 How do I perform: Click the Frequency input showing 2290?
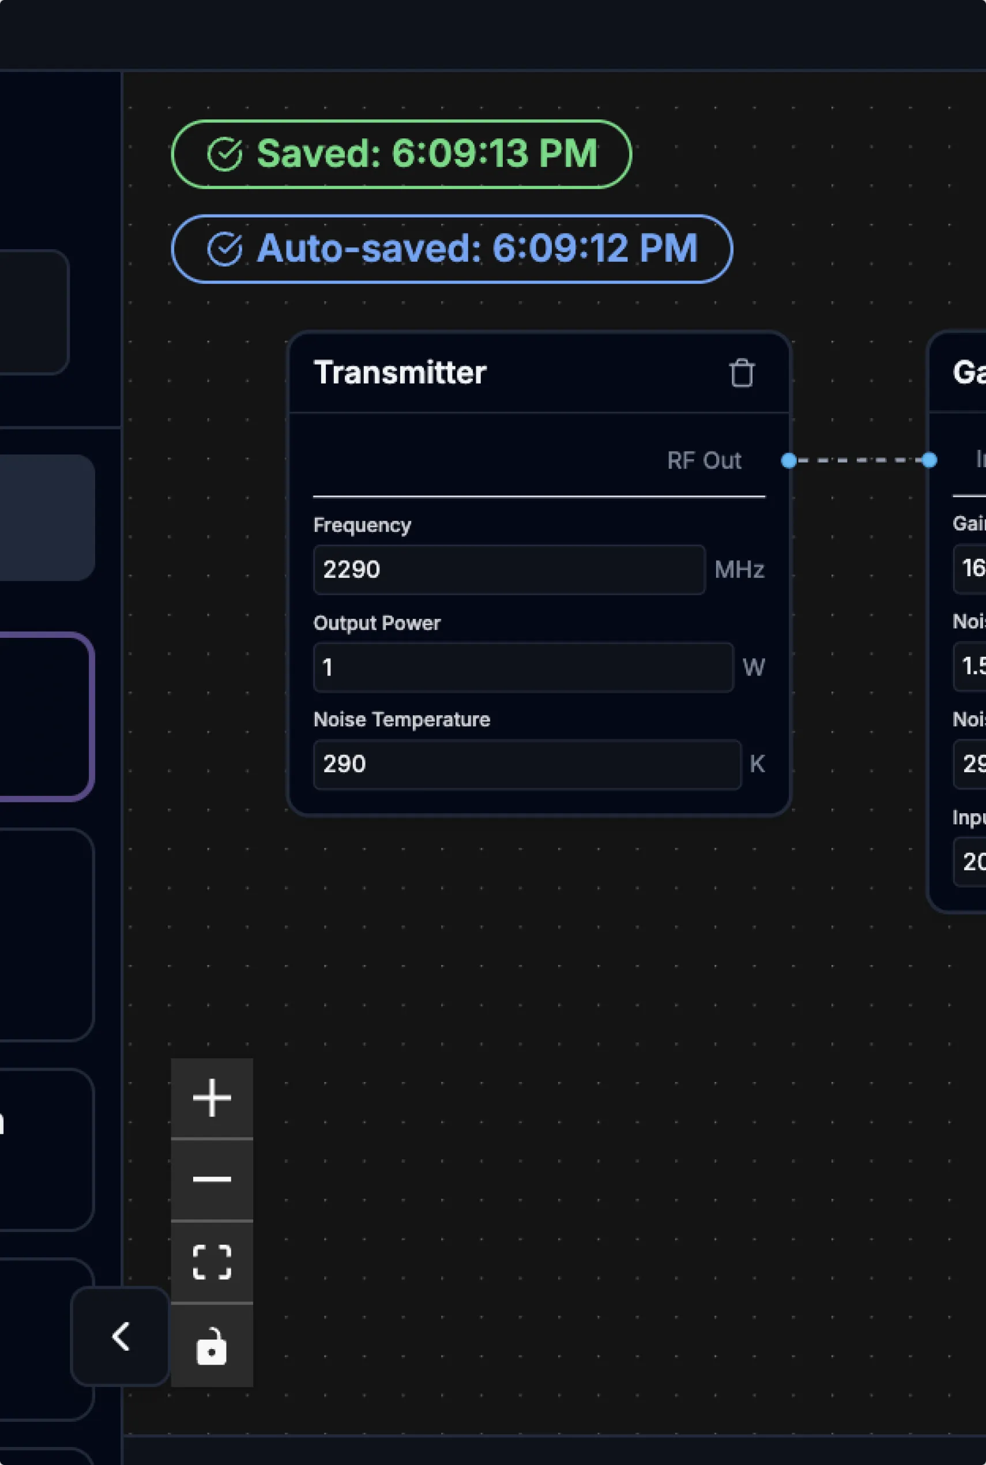pyautogui.click(x=509, y=570)
